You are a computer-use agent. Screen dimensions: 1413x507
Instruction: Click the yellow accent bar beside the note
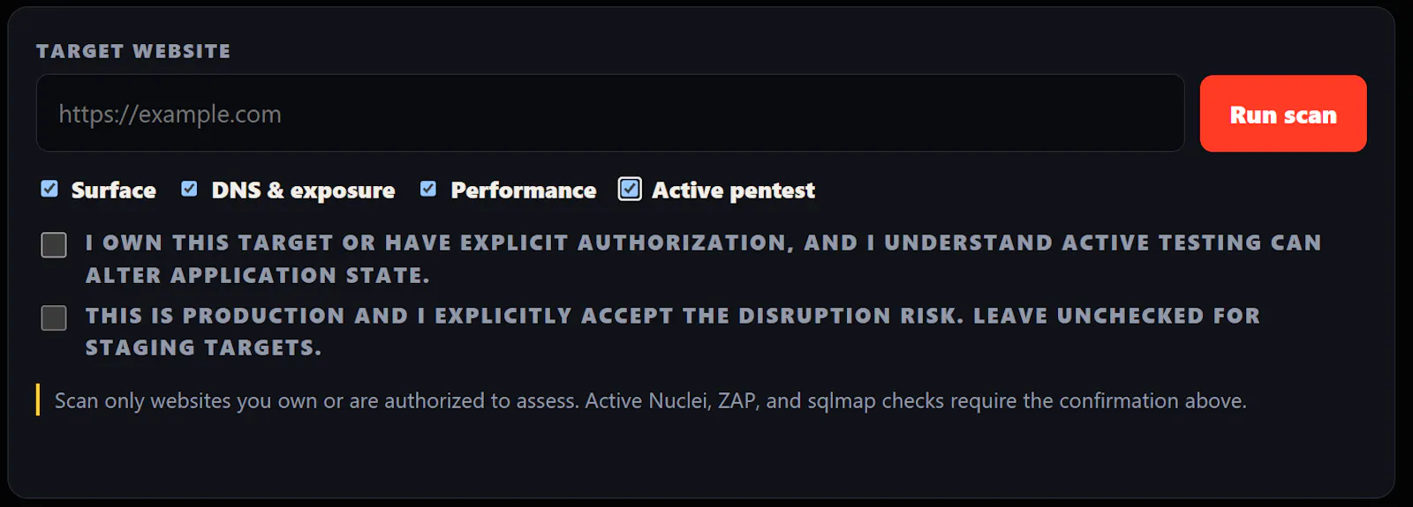(x=38, y=399)
